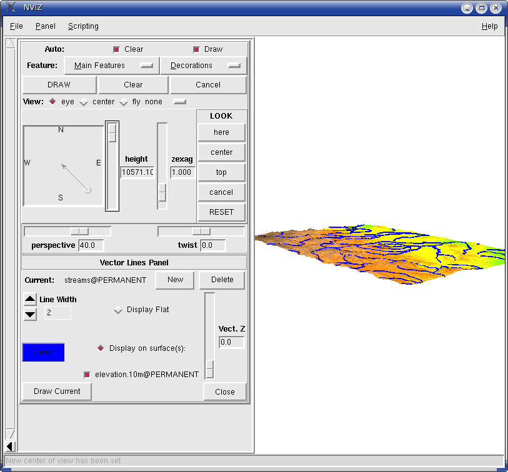Click LOOK top button

click(221, 172)
